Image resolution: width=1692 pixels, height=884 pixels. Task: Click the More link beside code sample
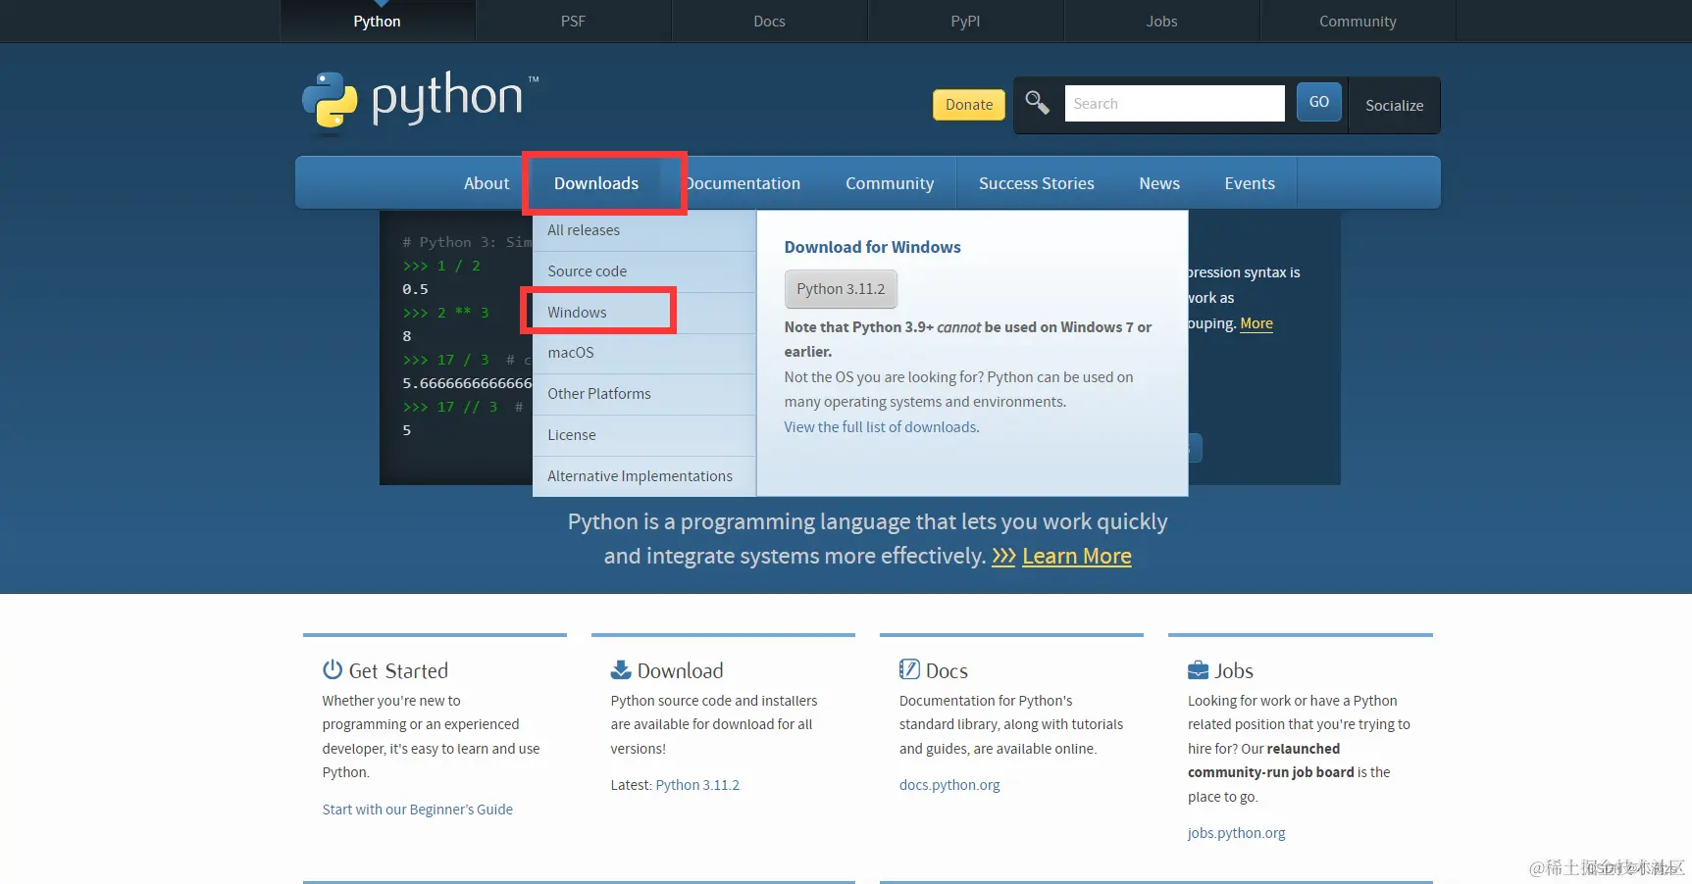tap(1256, 323)
